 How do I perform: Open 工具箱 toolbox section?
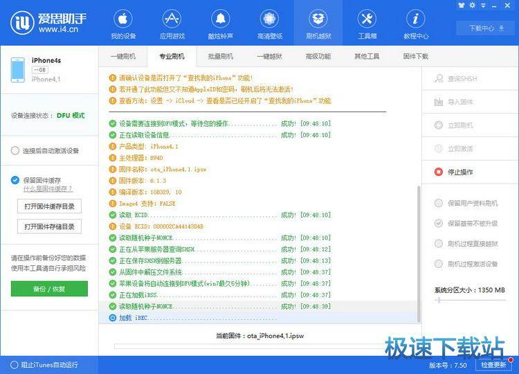(367, 24)
